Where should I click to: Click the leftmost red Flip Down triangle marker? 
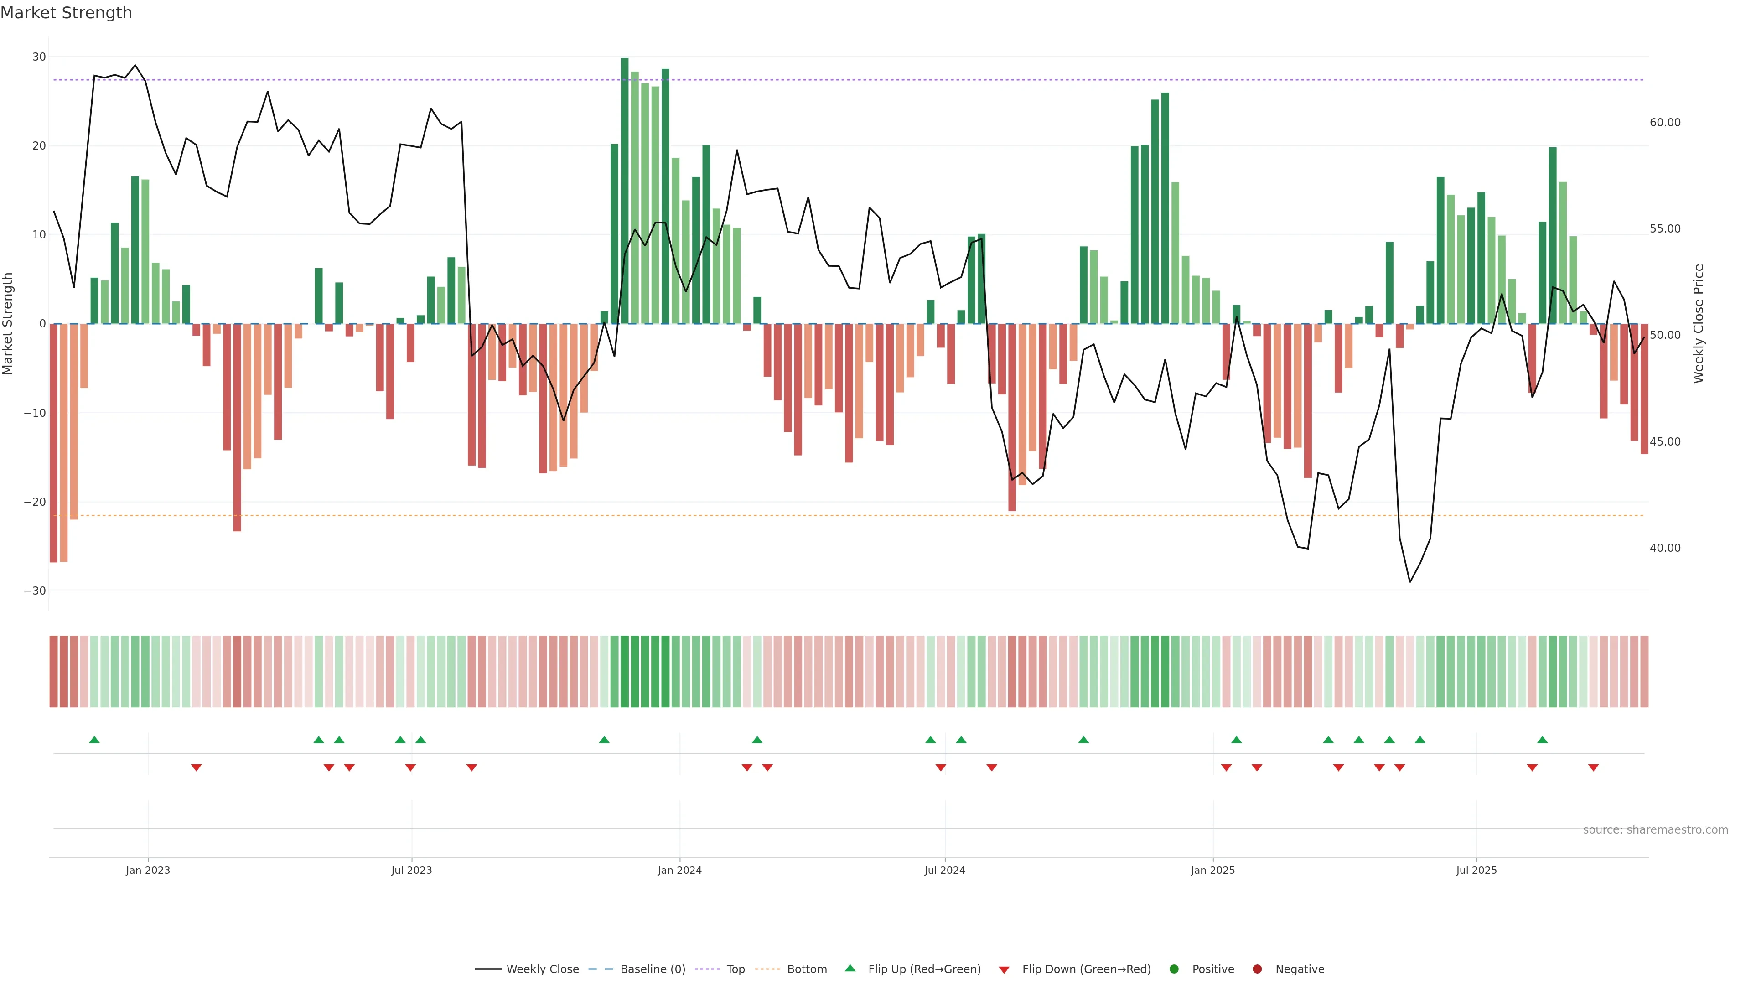tap(197, 767)
